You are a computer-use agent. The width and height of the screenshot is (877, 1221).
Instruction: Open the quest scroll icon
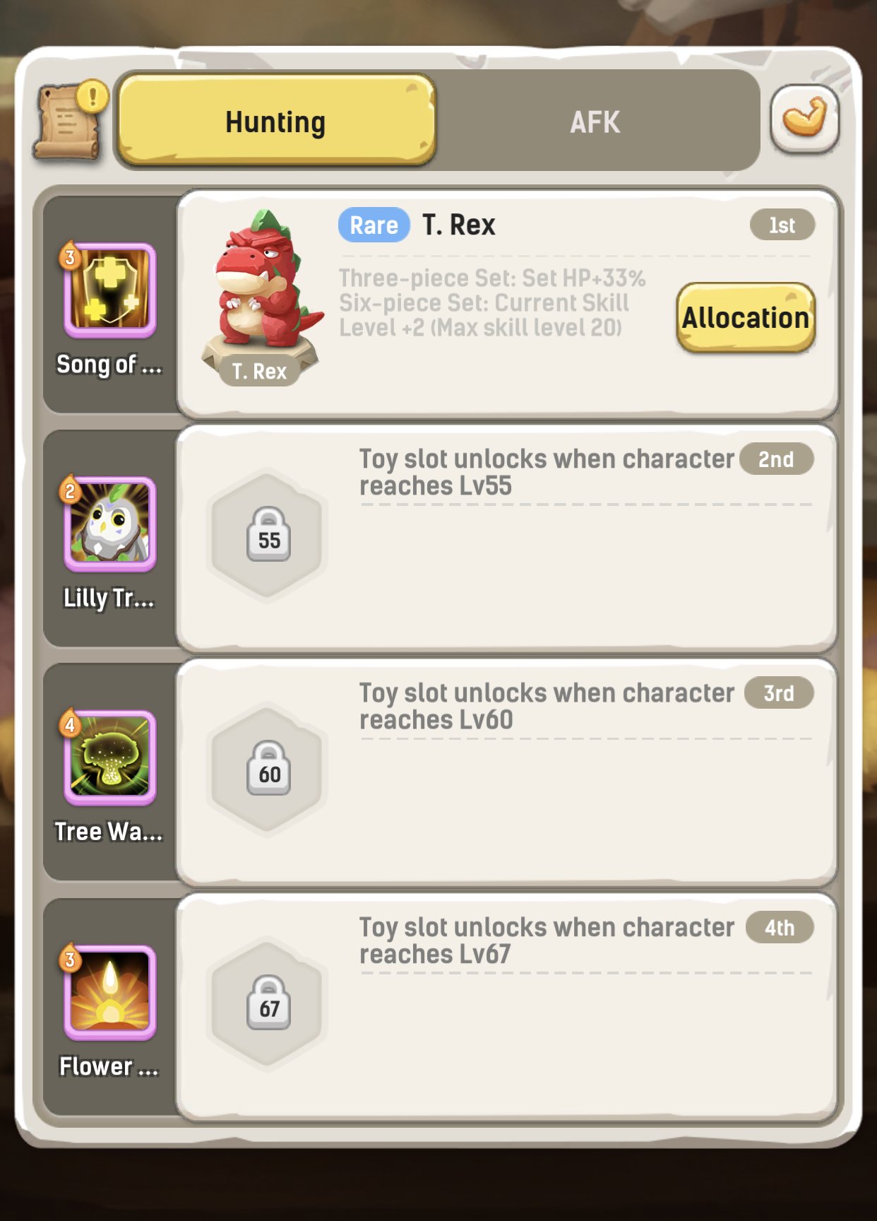[68, 120]
